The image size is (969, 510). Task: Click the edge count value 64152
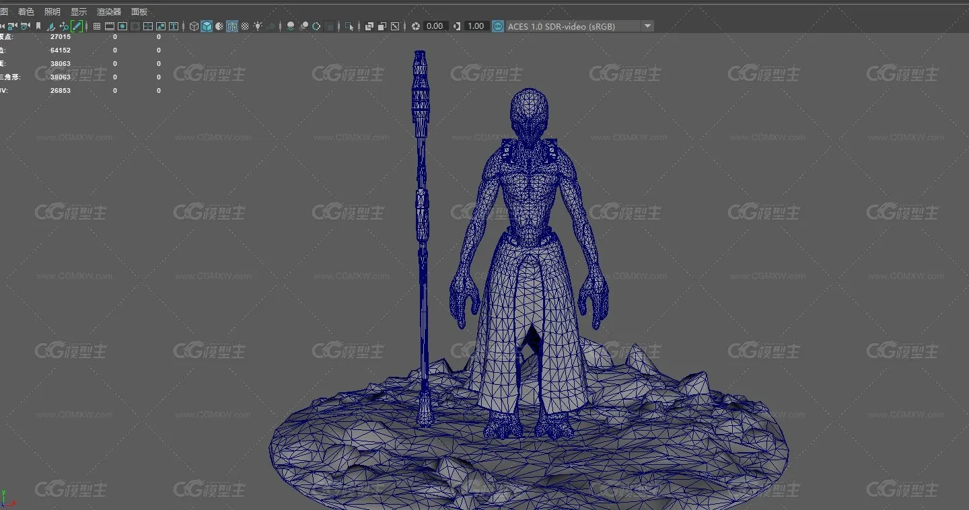(x=61, y=50)
